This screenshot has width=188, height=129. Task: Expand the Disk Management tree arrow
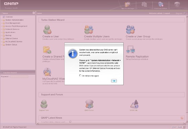click(x=1, y=23)
